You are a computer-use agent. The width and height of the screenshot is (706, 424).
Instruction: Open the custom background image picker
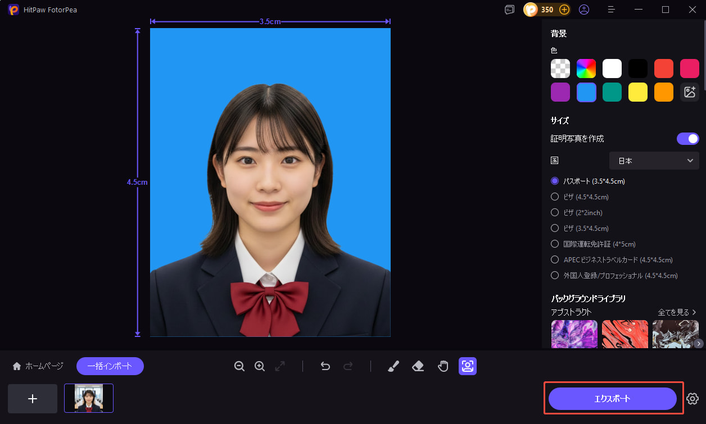click(690, 92)
